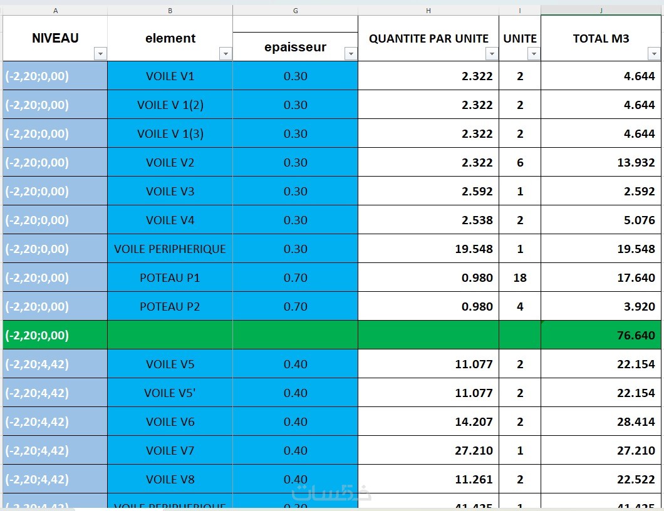Click the QUANTITE PAR UNITE header cell
The height and width of the screenshot is (511, 664).
tap(428, 38)
